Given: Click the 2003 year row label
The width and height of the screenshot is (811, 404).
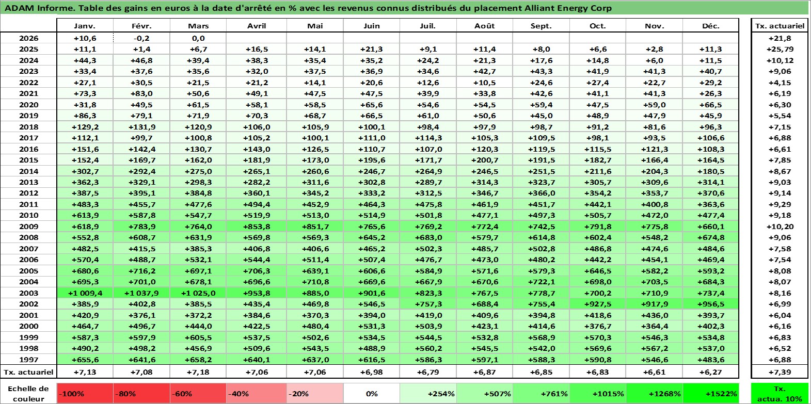Looking at the screenshot, I should 28,293.
